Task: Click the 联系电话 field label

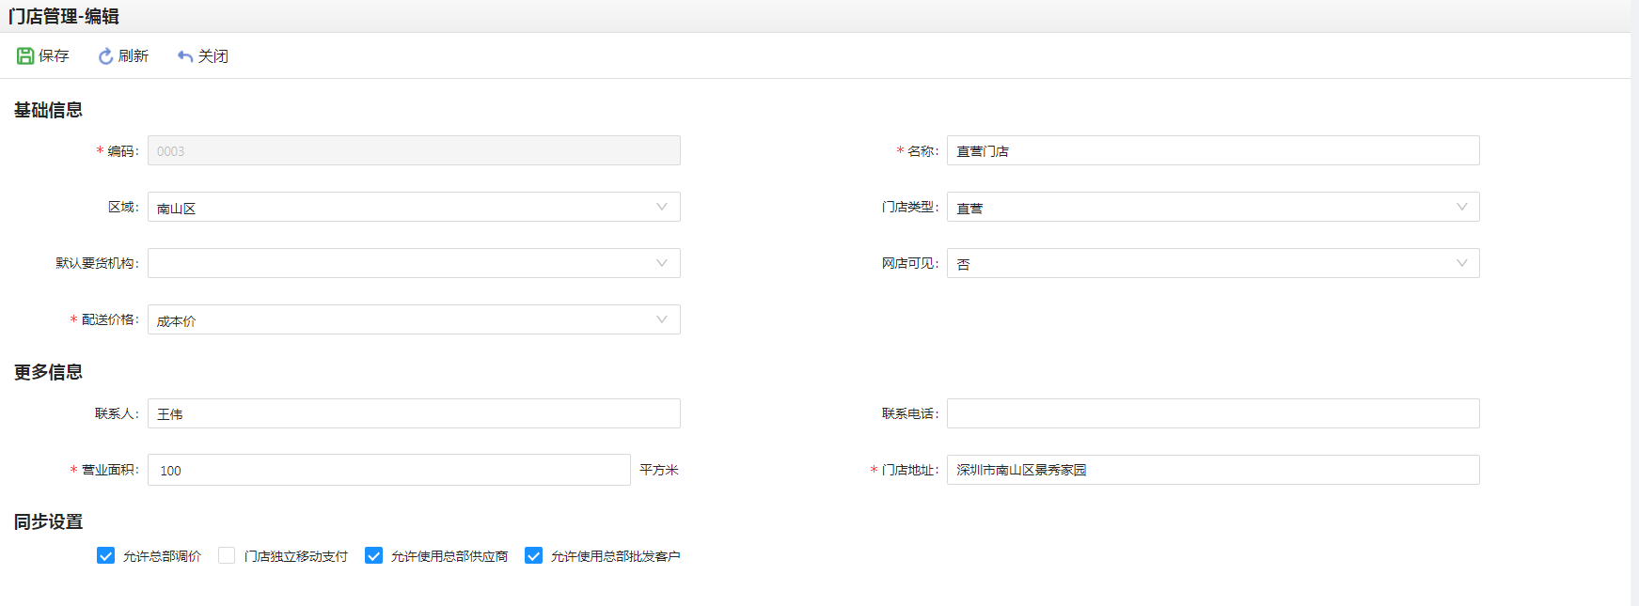Action: (909, 413)
